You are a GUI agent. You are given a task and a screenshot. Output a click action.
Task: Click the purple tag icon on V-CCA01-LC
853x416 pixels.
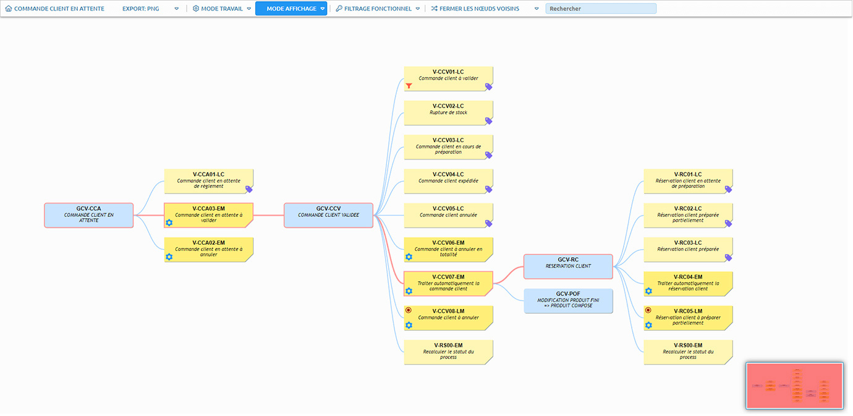point(248,189)
